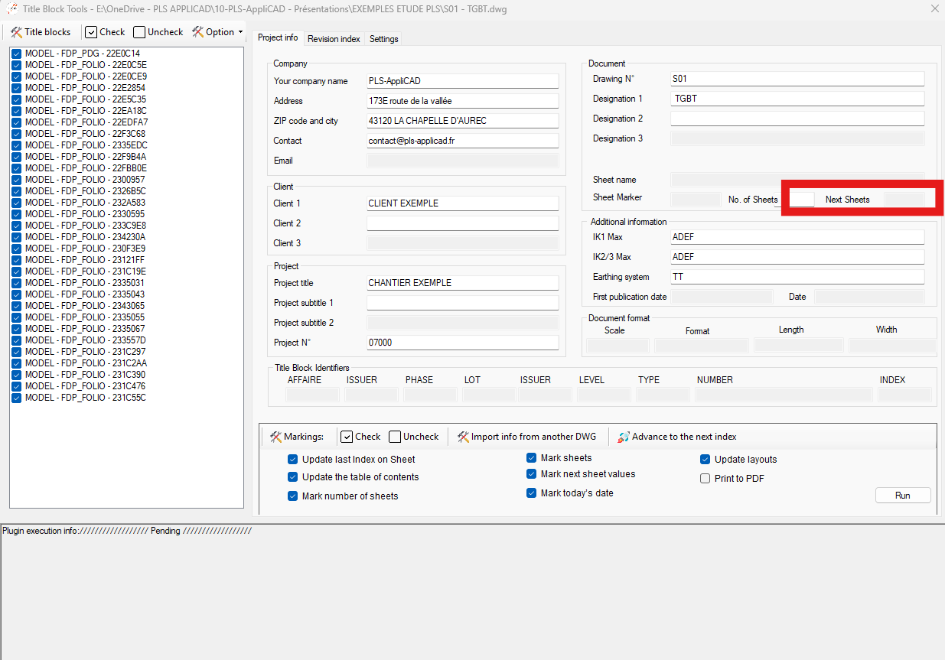
Task: Click the Check icon in the top toolbar
Action: [x=91, y=32]
